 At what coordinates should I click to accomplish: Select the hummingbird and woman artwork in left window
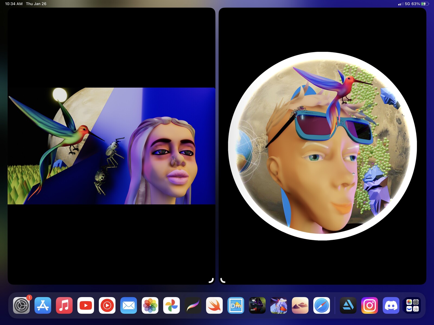[x=111, y=146]
